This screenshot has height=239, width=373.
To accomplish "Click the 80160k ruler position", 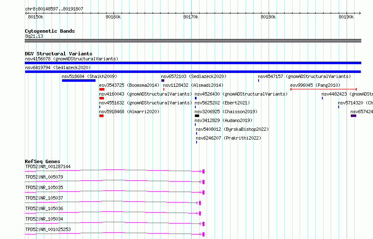I will coord(113,17).
